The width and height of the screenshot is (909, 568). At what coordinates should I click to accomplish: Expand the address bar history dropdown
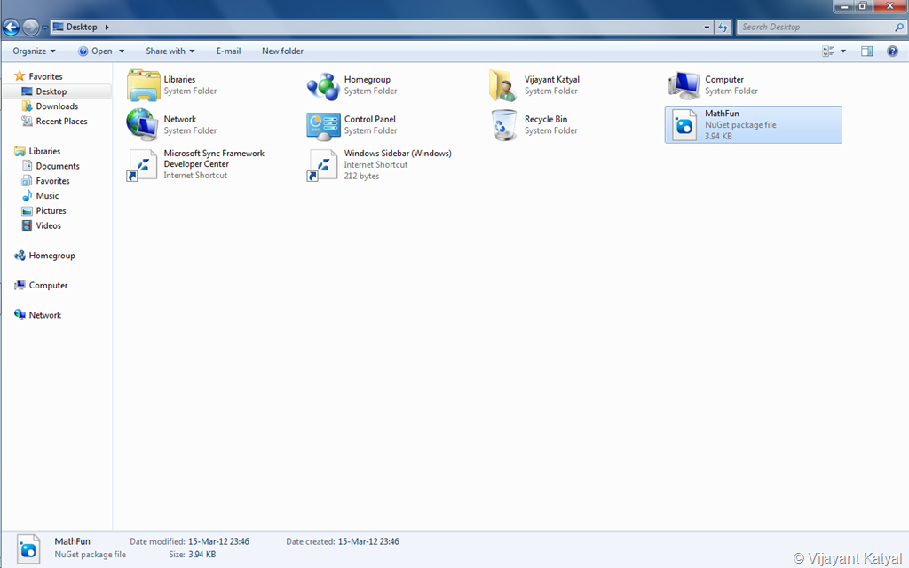point(707,28)
